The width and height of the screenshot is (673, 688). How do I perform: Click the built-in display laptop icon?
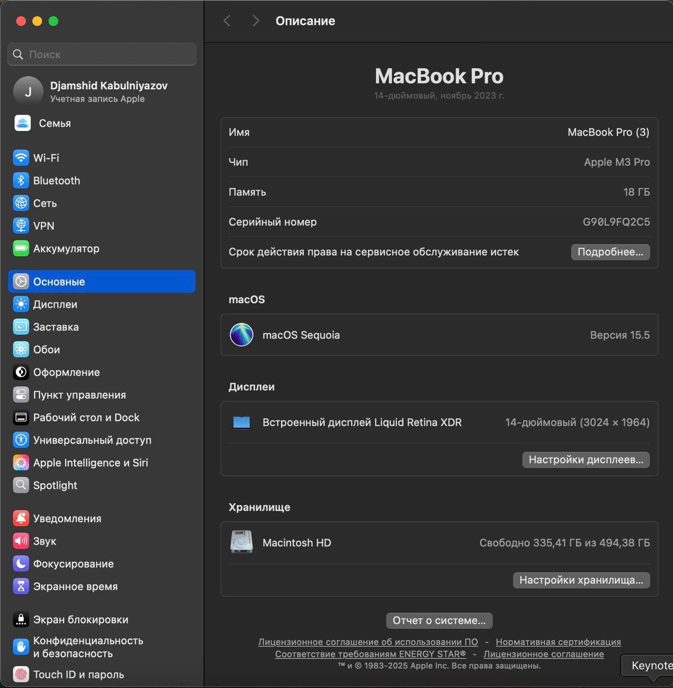click(242, 422)
